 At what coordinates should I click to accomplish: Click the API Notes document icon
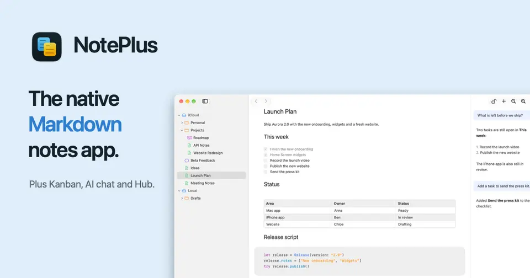189,145
